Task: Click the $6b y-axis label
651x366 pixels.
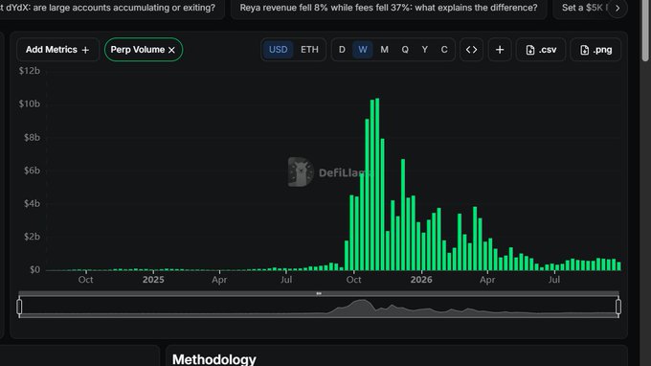Action: 32,171
